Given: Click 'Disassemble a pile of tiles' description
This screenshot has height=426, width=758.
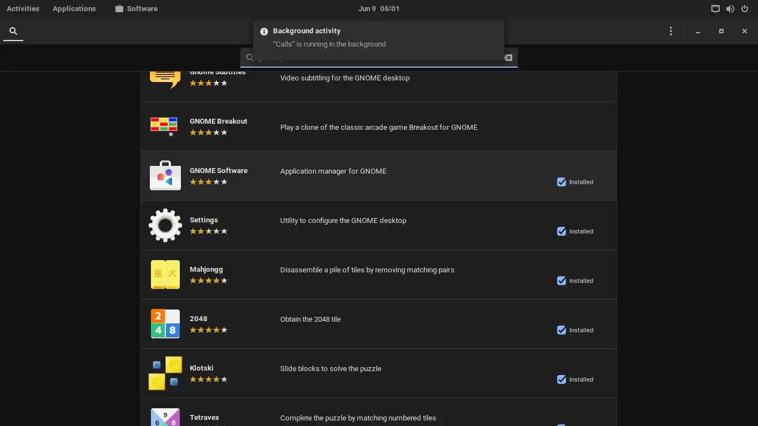Looking at the screenshot, I should [x=367, y=270].
